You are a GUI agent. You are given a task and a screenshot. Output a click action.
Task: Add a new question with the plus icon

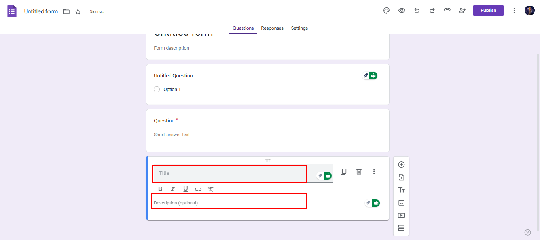(x=401, y=164)
